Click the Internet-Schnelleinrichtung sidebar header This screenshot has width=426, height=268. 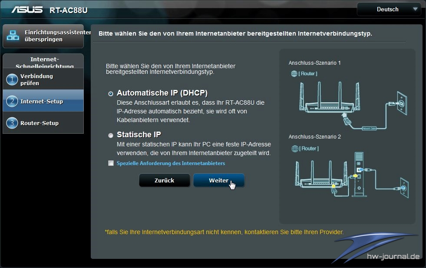43,61
